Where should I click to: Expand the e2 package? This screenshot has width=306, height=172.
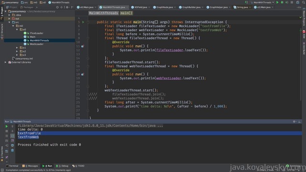(17, 51)
